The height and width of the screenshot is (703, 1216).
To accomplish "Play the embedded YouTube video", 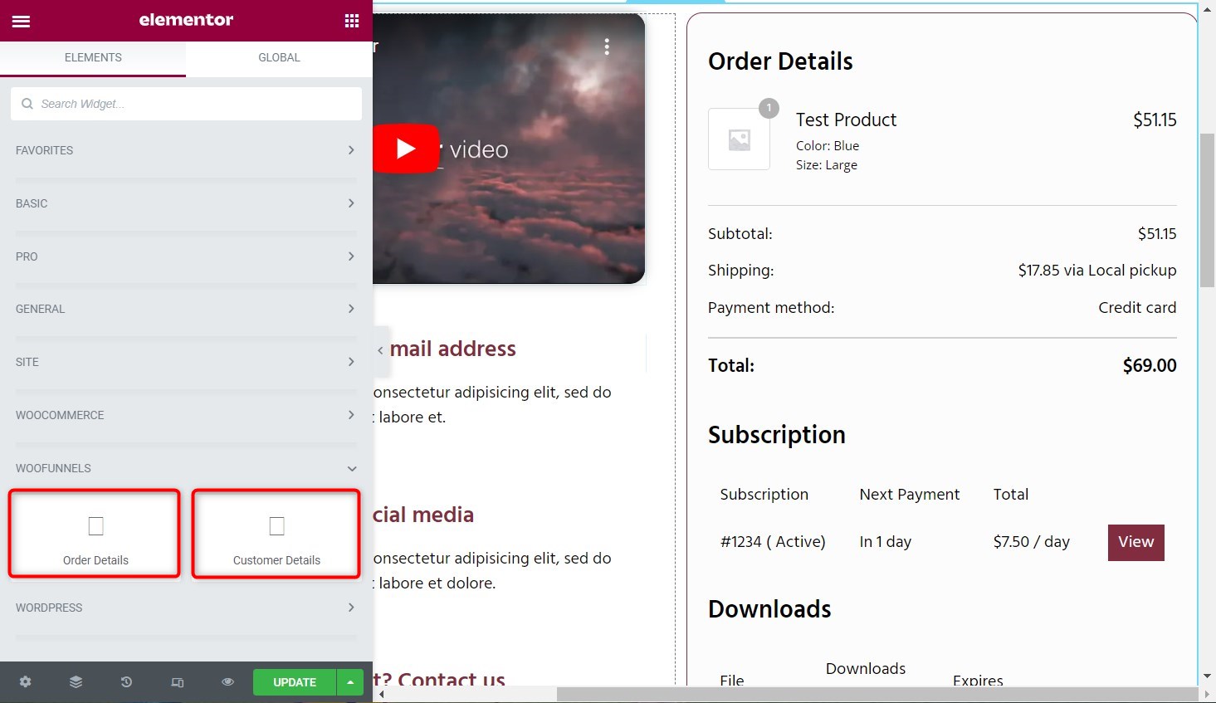I will (408, 148).
